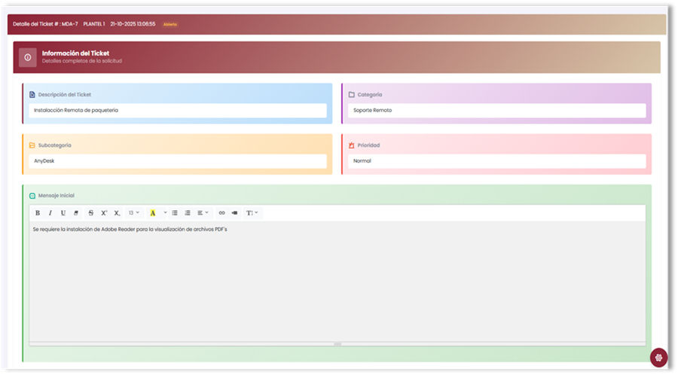Open the text style dropdown

click(252, 213)
